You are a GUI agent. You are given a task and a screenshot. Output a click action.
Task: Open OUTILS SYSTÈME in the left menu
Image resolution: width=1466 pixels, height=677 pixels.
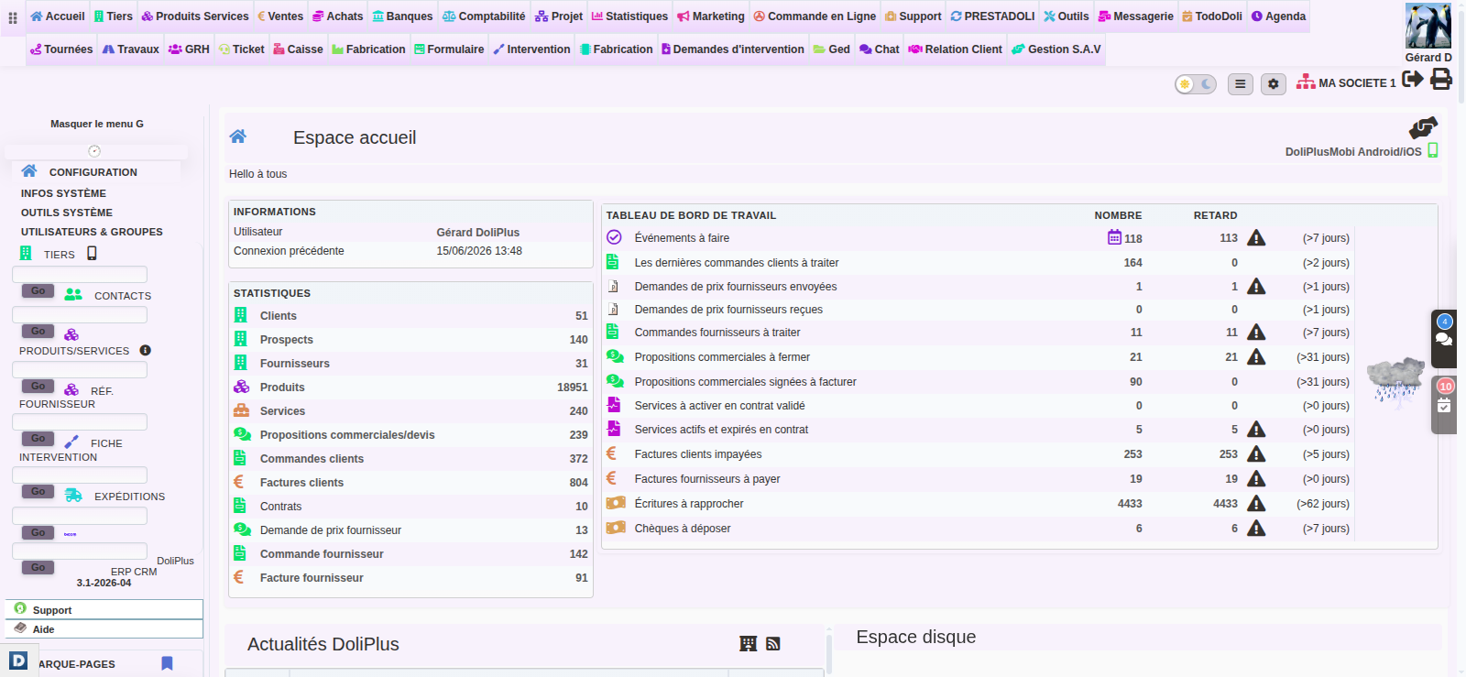pos(67,213)
